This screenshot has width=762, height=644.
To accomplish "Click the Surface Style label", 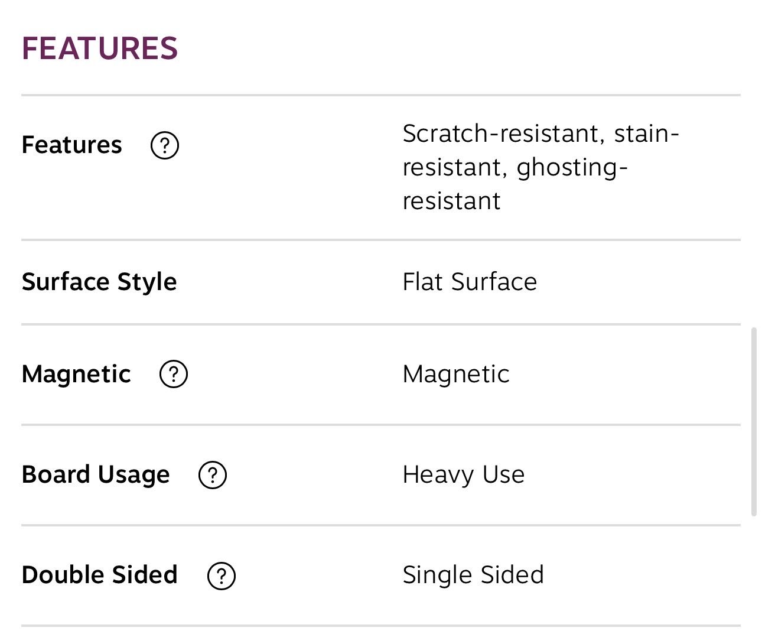I will [99, 282].
